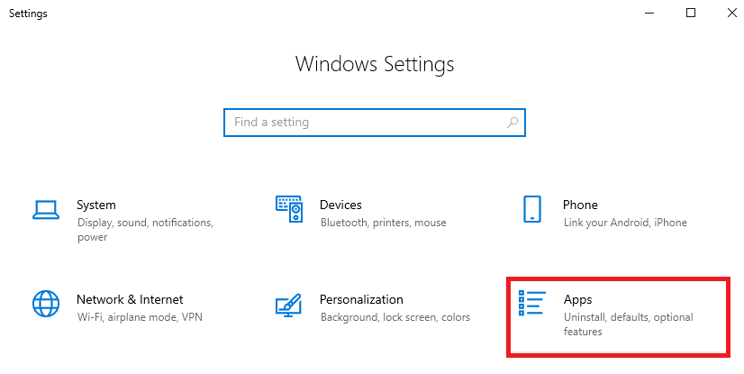Click the Personalization paintbrush icon

click(289, 305)
